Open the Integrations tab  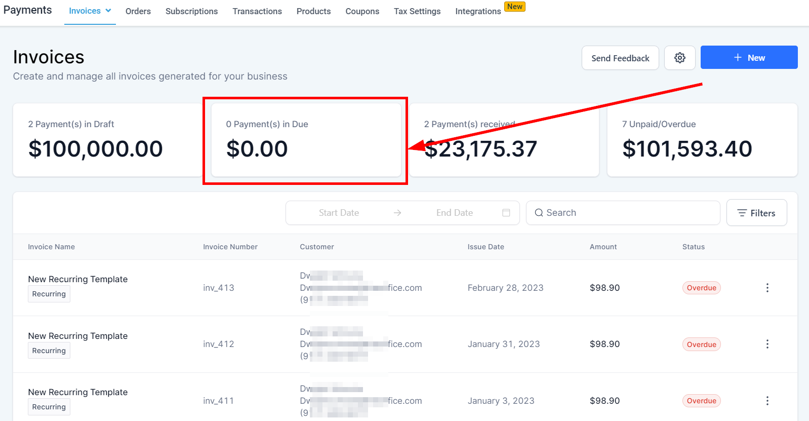(x=478, y=11)
